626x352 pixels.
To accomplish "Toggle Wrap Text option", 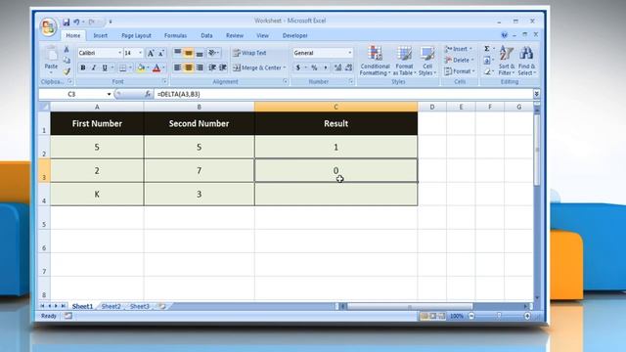I will pos(249,53).
